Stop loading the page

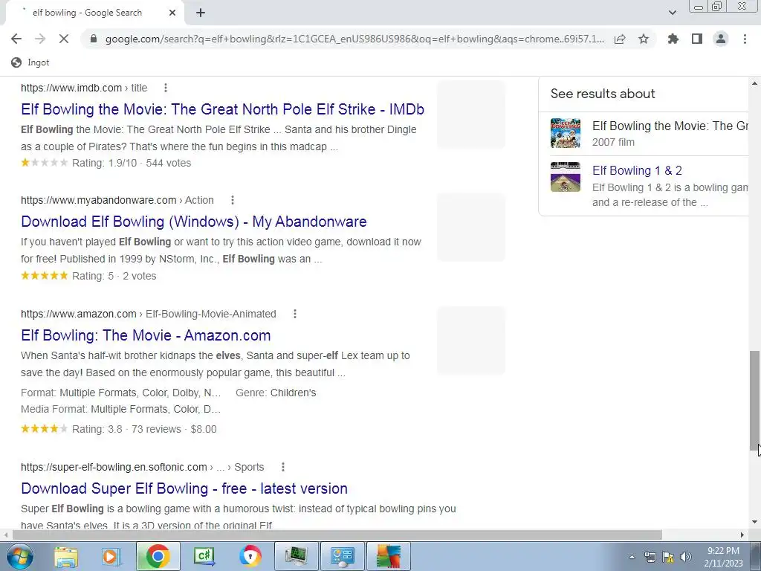click(x=64, y=39)
